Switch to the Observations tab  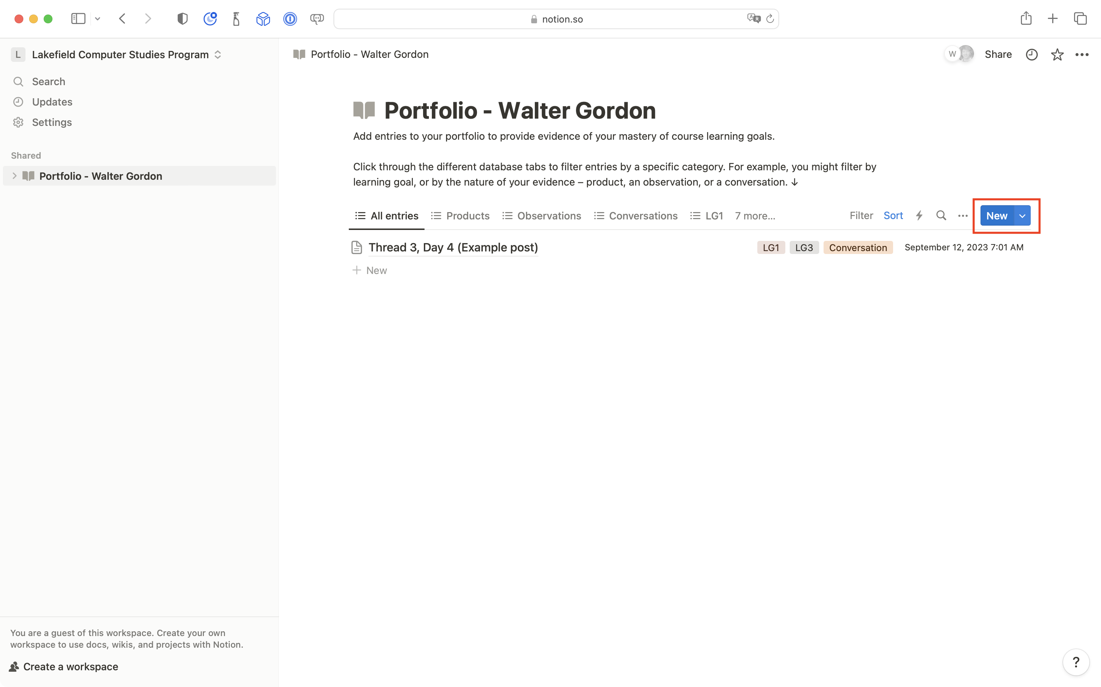point(541,216)
